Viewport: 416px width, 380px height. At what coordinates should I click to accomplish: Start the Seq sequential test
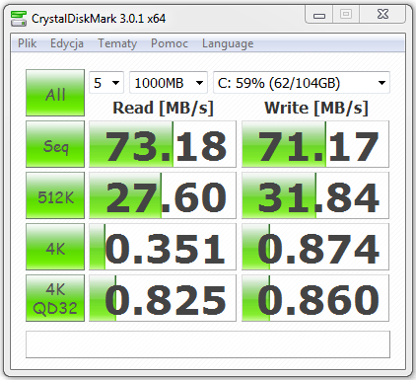(55, 144)
